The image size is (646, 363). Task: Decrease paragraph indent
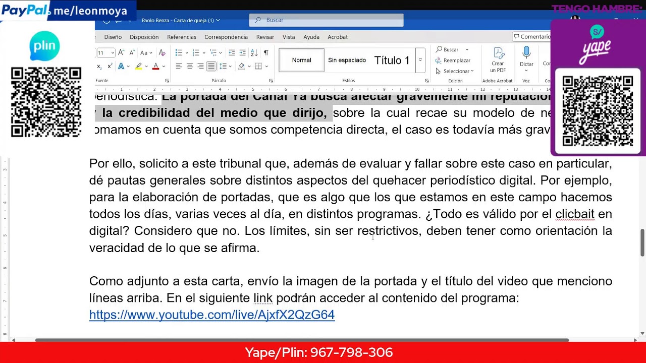coord(232,52)
